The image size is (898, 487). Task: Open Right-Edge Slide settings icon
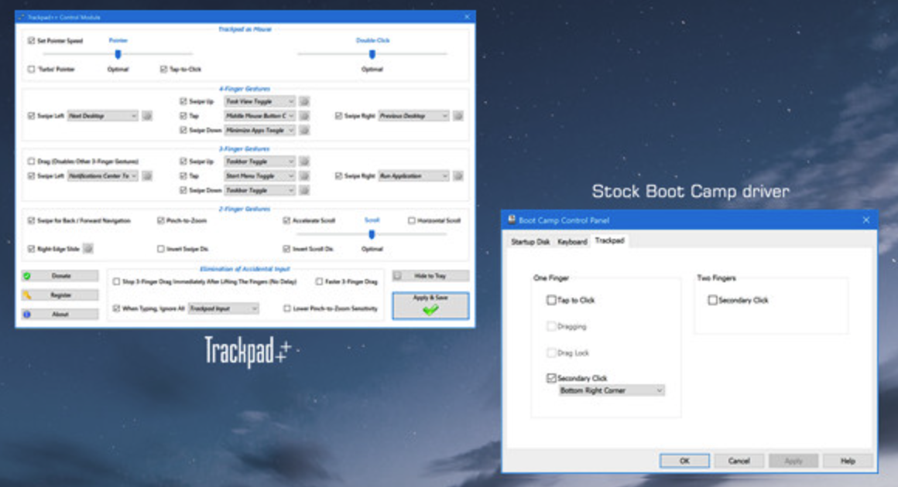[x=88, y=249]
